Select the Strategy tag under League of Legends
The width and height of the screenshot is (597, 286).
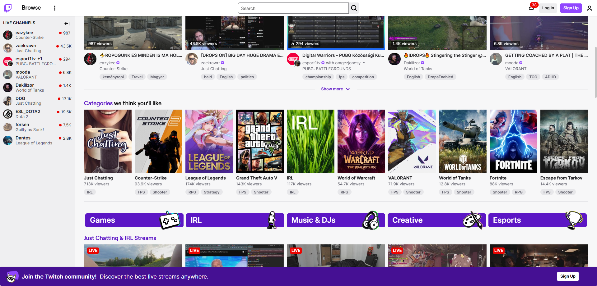click(x=212, y=192)
